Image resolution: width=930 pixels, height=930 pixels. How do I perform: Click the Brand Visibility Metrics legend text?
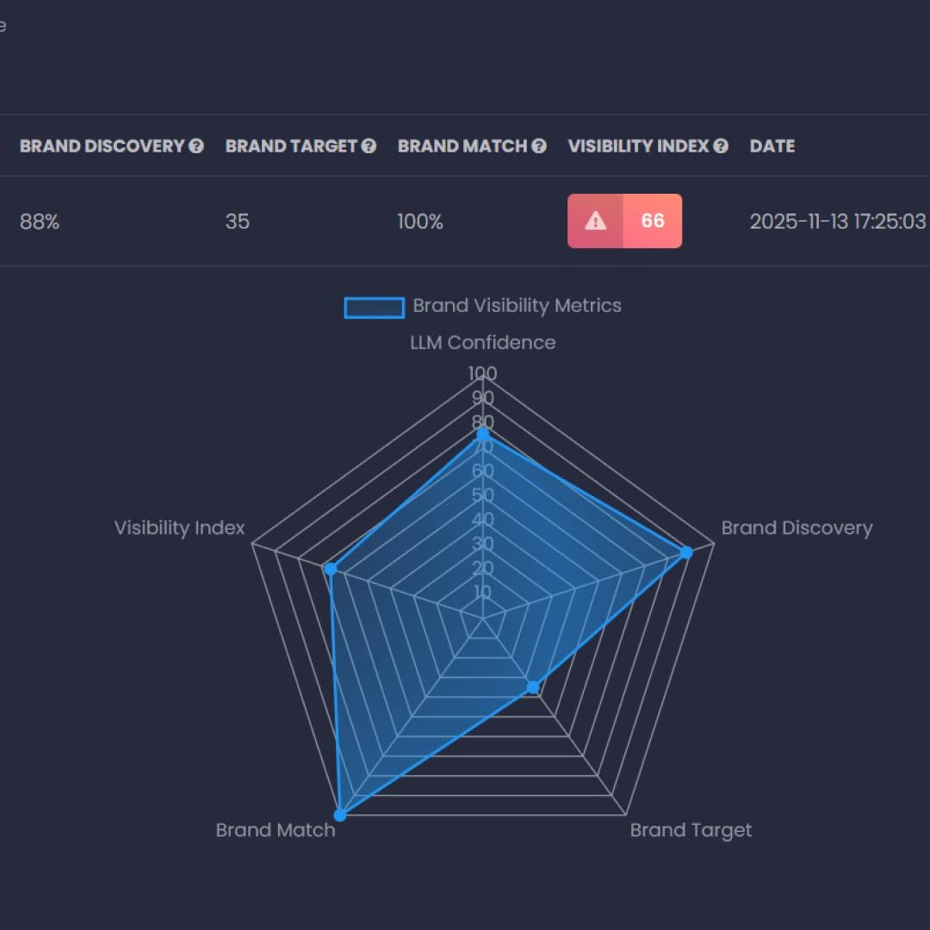point(517,306)
